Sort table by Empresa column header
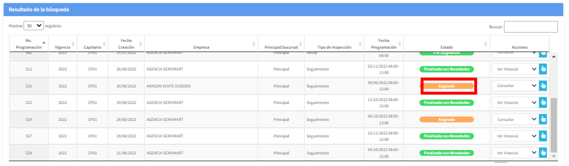 [201, 47]
